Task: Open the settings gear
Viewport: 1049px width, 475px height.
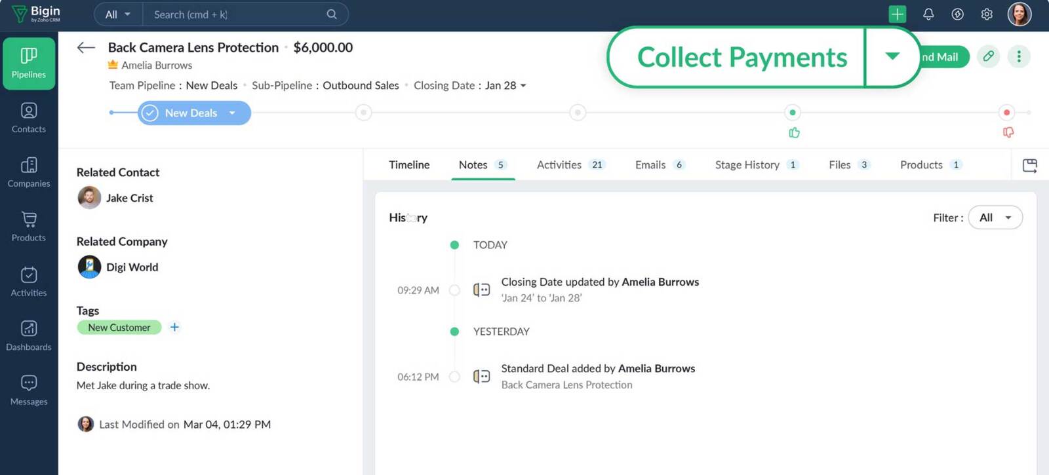Action: pos(987,14)
